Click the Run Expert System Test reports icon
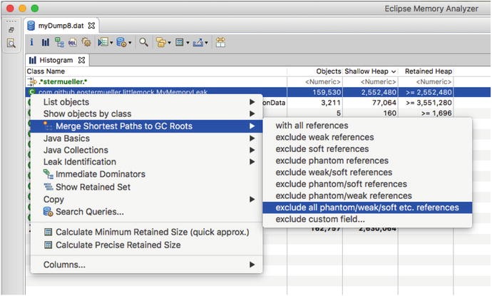Image resolution: width=492 pixels, height=296 pixels. 103,42
